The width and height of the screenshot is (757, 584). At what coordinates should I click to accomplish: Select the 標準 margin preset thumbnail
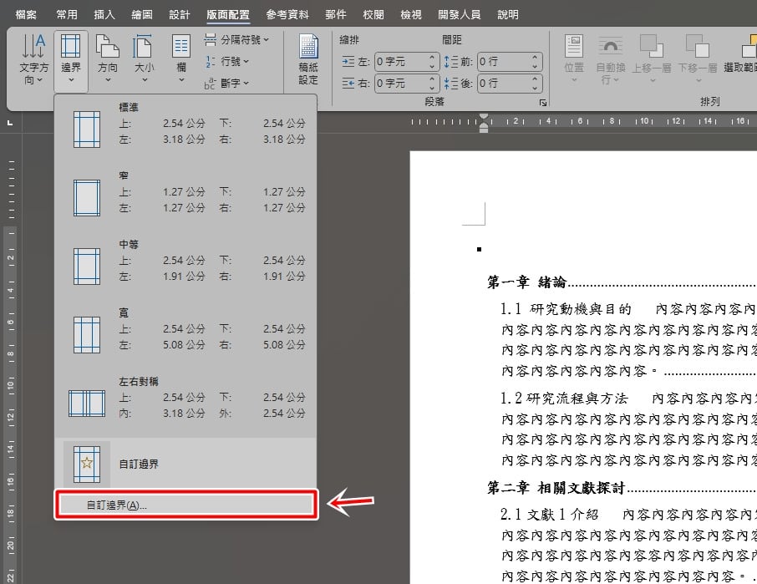point(87,129)
